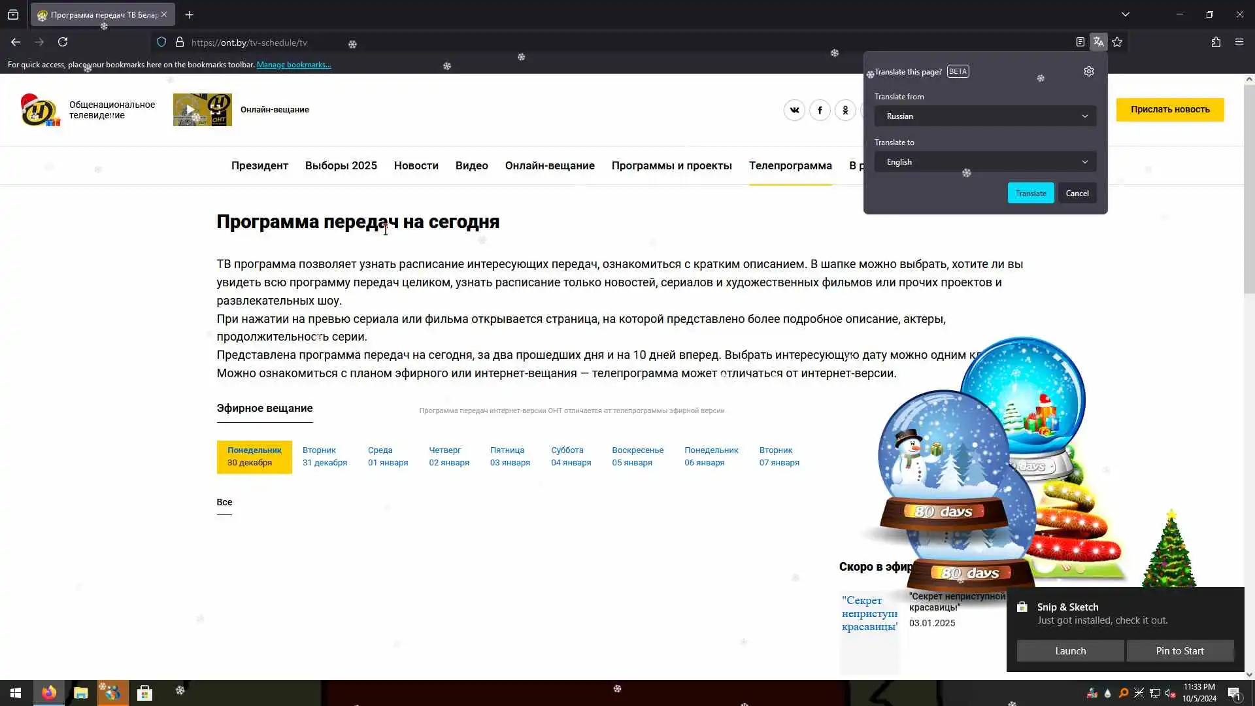Click the Translate button
Image resolution: width=1255 pixels, height=706 pixels.
(1030, 193)
